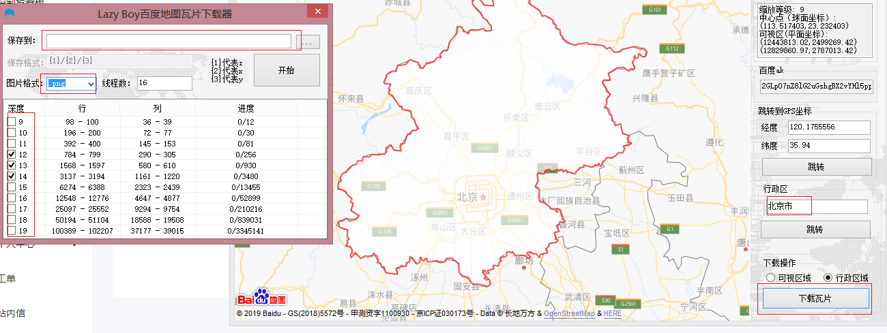Click the 0/3345141 progress cell
Image resolution: width=887 pixels, height=333 pixels.
246,231
